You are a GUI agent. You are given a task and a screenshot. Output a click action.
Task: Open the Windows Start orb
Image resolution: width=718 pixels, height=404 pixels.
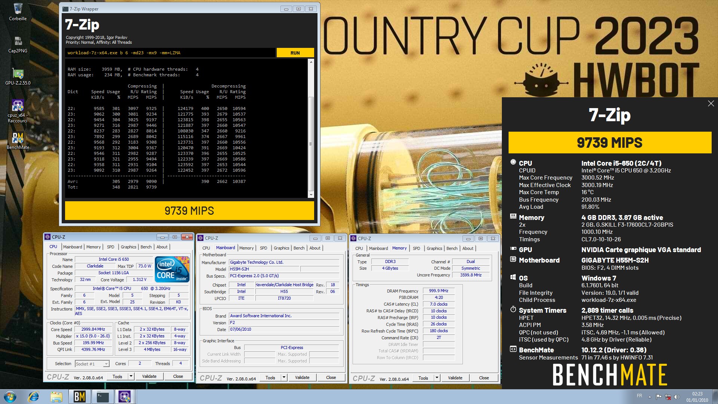coord(10,397)
